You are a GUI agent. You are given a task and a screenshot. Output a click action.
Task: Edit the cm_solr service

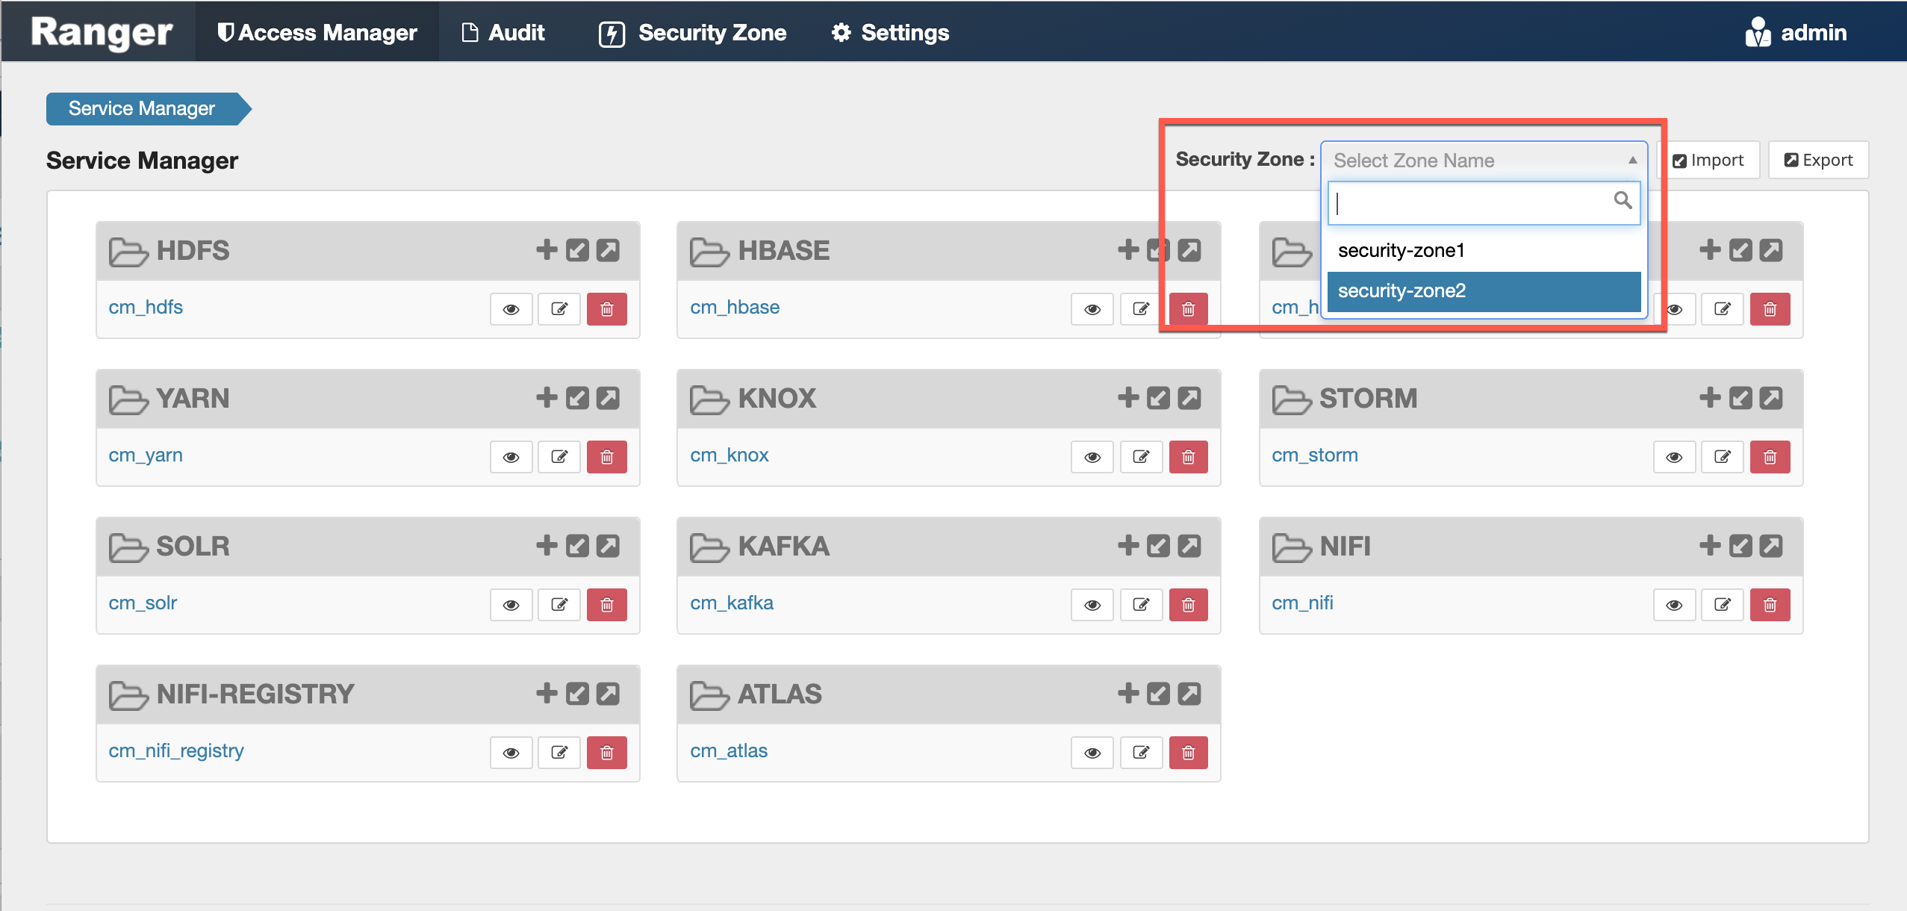coord(559,605)
